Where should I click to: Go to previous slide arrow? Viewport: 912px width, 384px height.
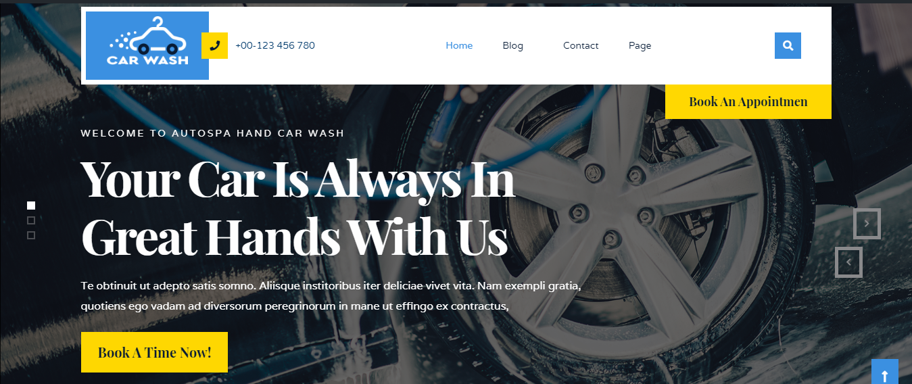point(848,262)
